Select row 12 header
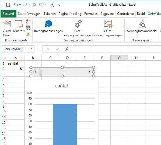 [x=4, y=122]
